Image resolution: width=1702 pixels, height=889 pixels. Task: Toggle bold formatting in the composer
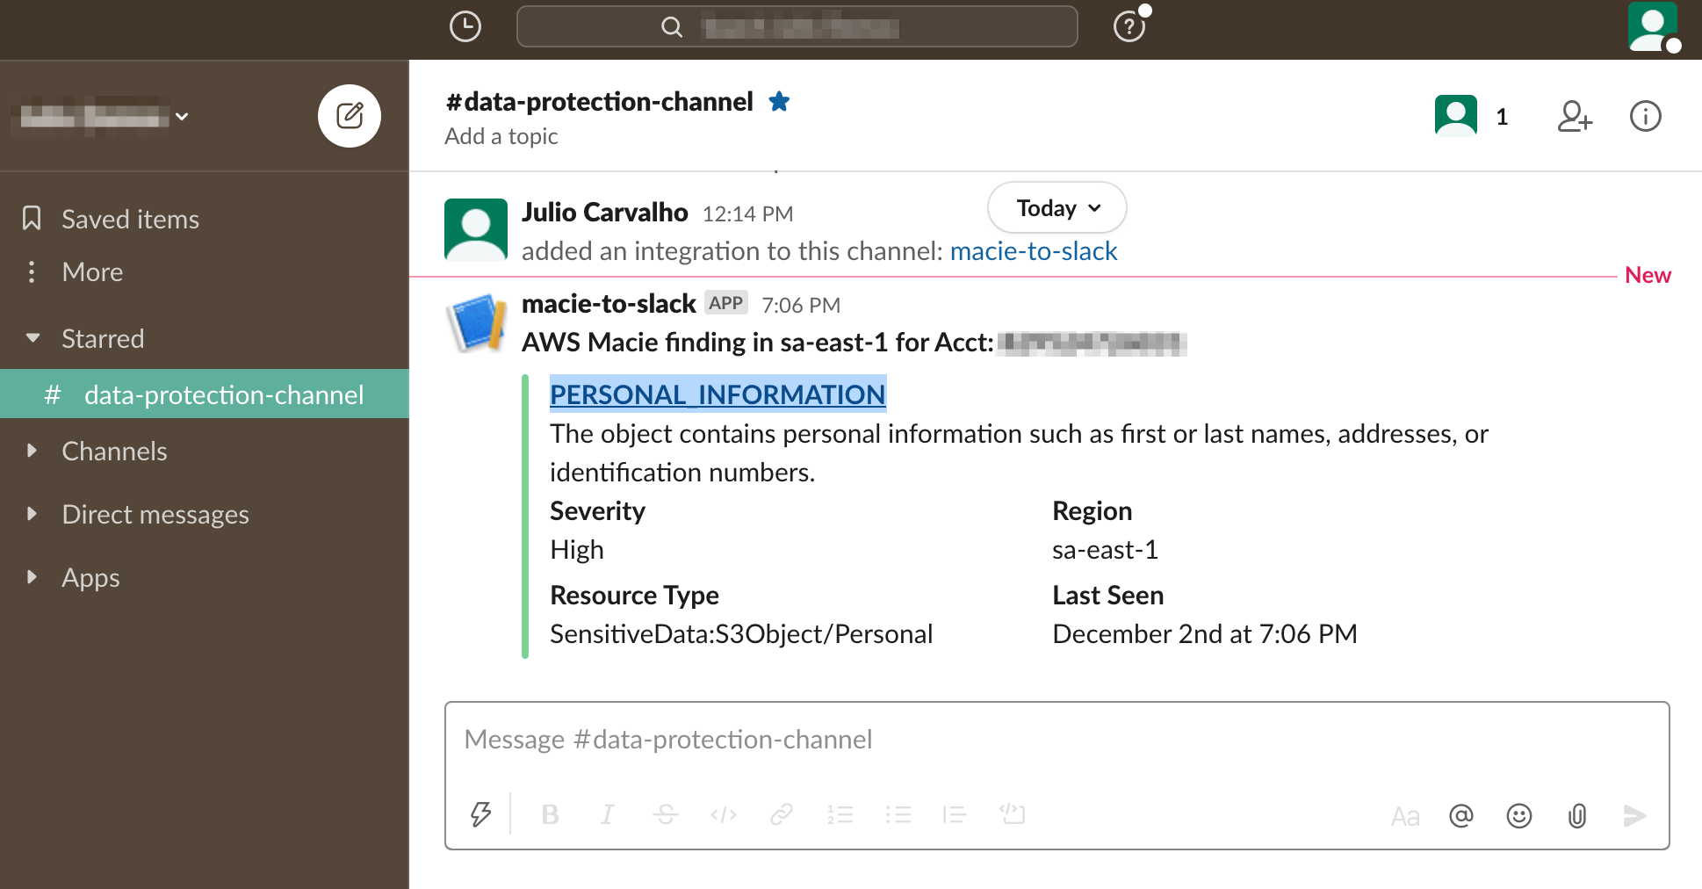[x=551, y=814]
